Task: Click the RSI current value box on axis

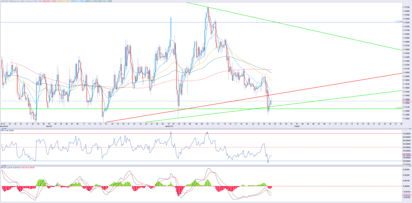Action: click(x=406, y=155)
